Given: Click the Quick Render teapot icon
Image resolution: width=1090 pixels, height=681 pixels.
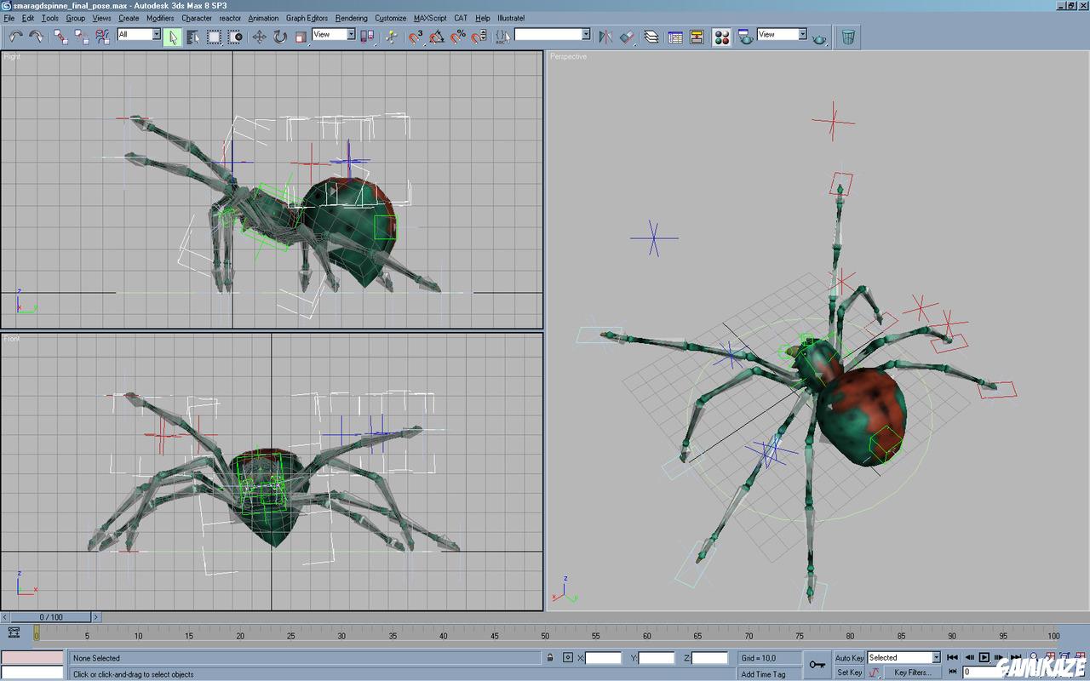Looking at the screenshot, I should (819, 37).
